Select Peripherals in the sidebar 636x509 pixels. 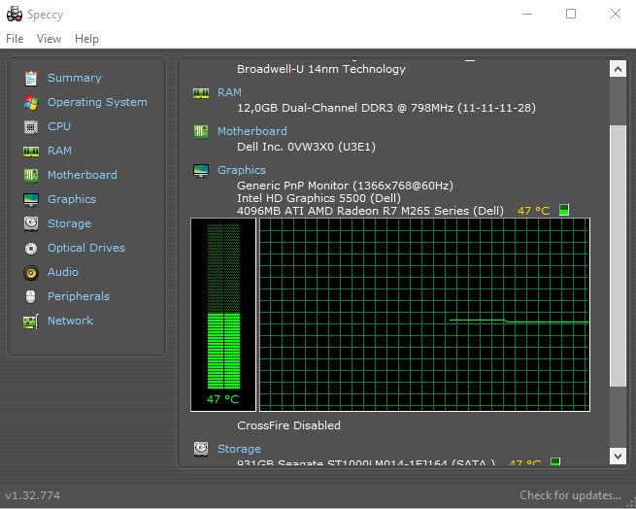tap(79, 296)
